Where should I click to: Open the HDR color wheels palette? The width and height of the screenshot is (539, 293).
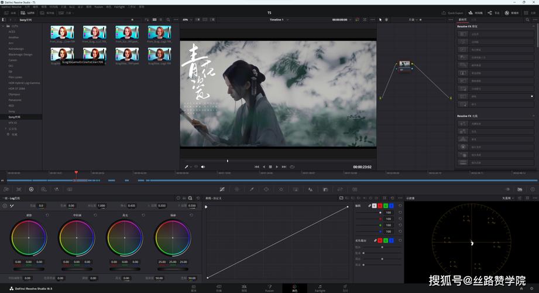click(44, 189)
